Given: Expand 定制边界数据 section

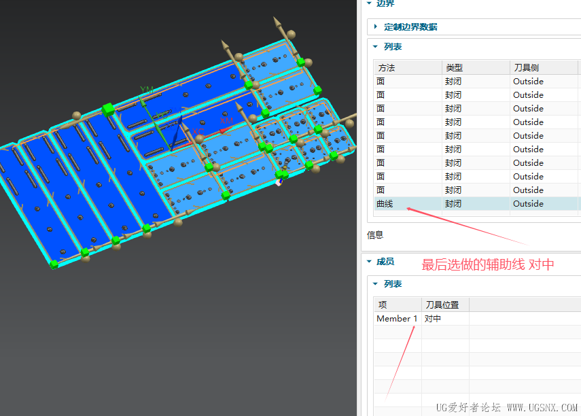Looking at the screenshot, I should (x=375, y=27).
